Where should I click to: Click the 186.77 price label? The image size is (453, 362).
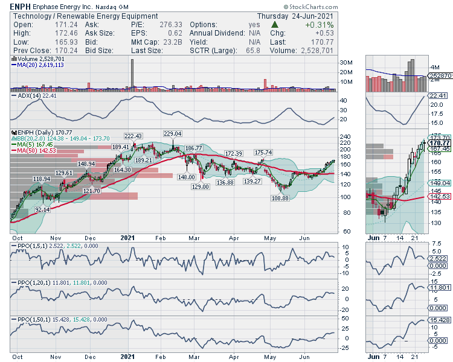[x=194, y=148]
